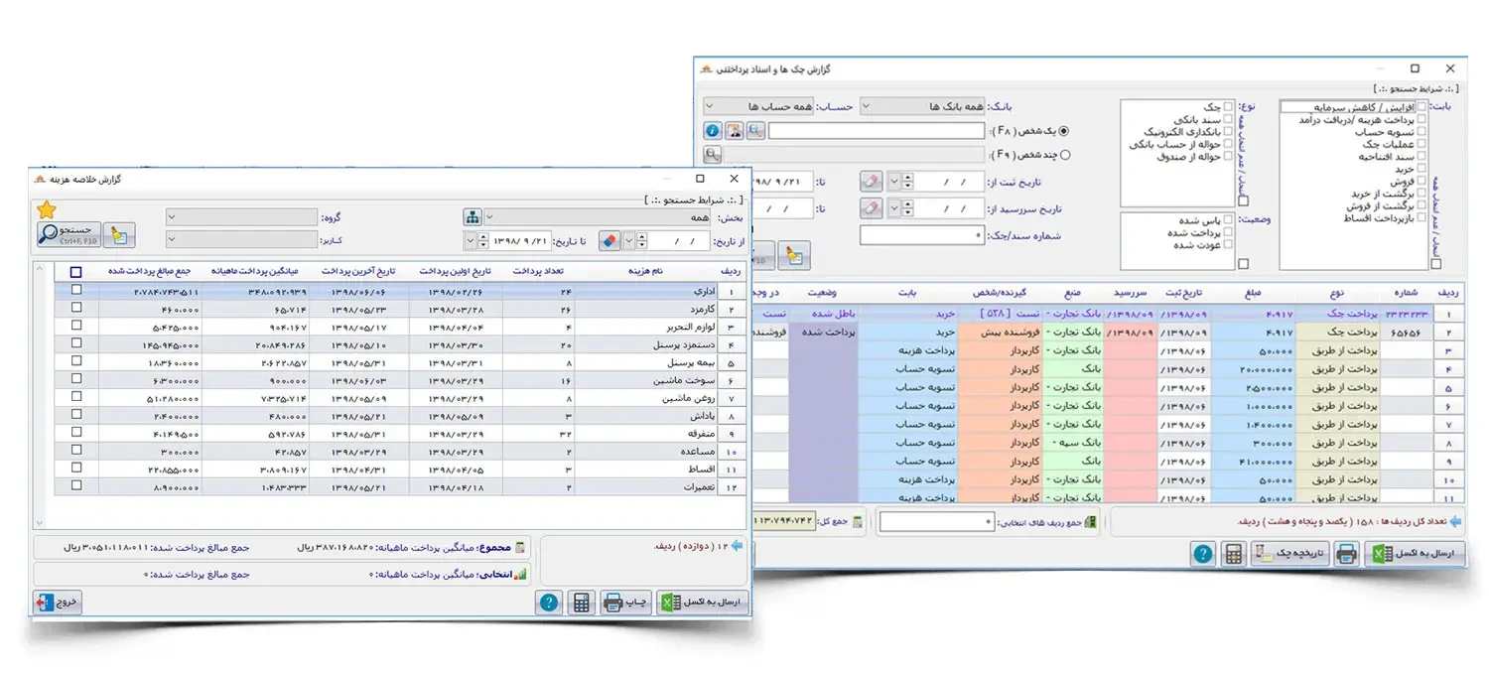This screenshot has width=1489, height=673.
Task: Click the blue info icon near person field
Action: point(712,131)
